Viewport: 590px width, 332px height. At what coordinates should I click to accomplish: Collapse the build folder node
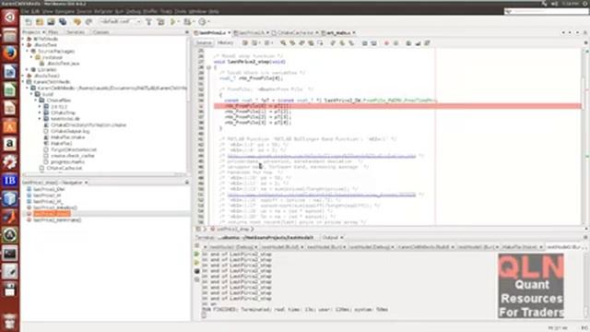[x=32, y=94]
